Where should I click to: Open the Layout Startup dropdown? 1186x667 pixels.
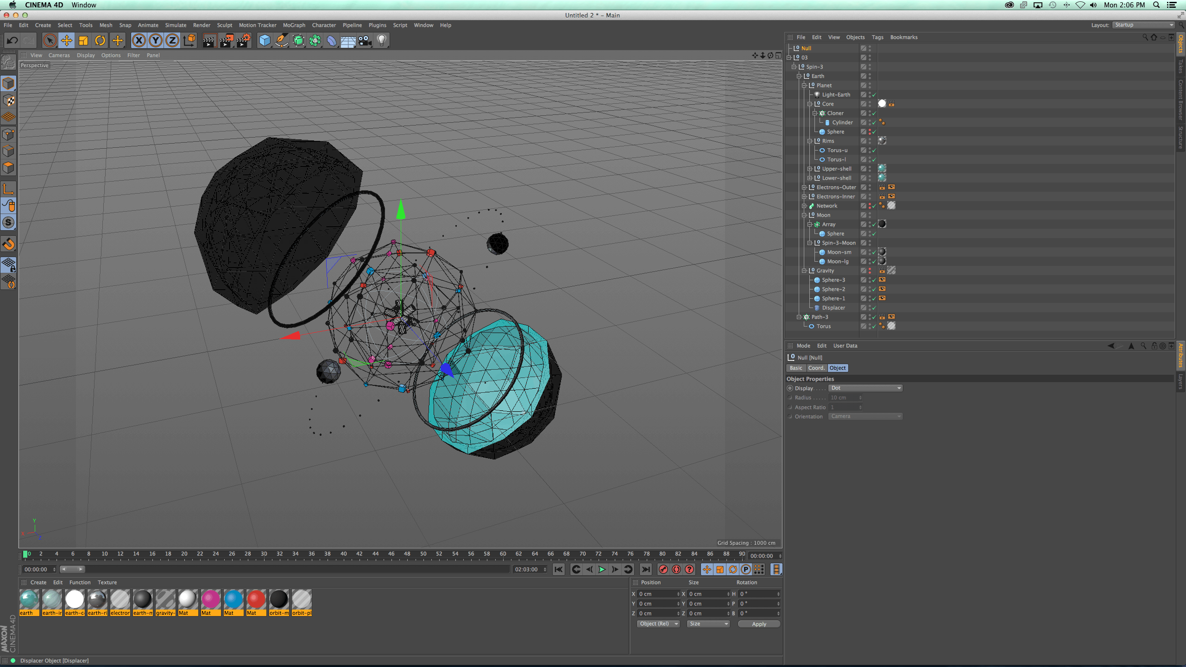click(x=1143, y=25)
